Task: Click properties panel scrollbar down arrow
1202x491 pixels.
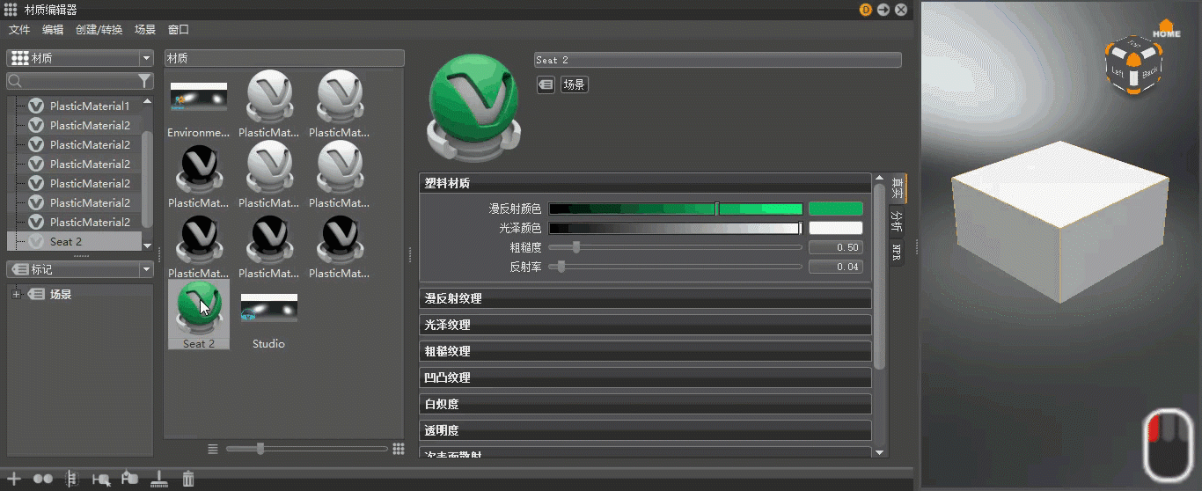Action: pos(879,452)
